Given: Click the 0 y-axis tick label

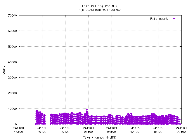Looking at the screenshot, I should [16, 124].
